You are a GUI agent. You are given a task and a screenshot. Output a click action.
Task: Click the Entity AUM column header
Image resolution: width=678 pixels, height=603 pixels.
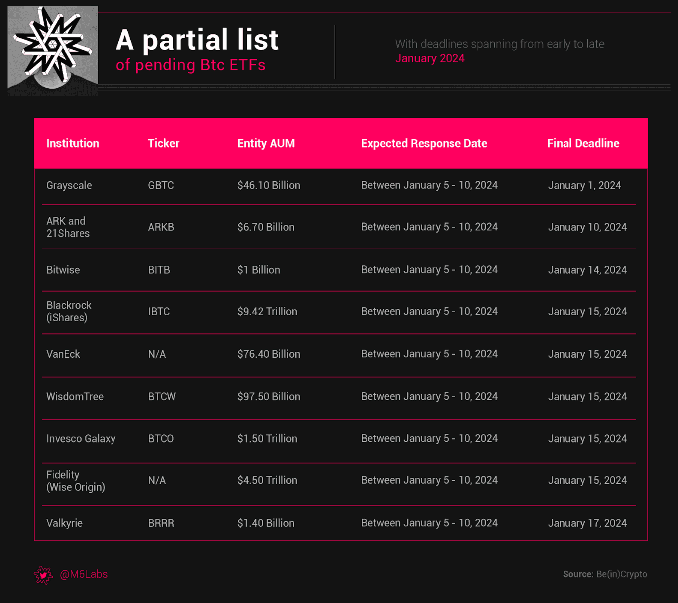coord(266,144)
